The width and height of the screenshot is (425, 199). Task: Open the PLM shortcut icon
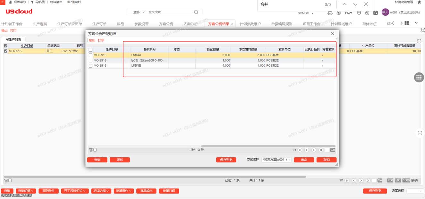349,13
